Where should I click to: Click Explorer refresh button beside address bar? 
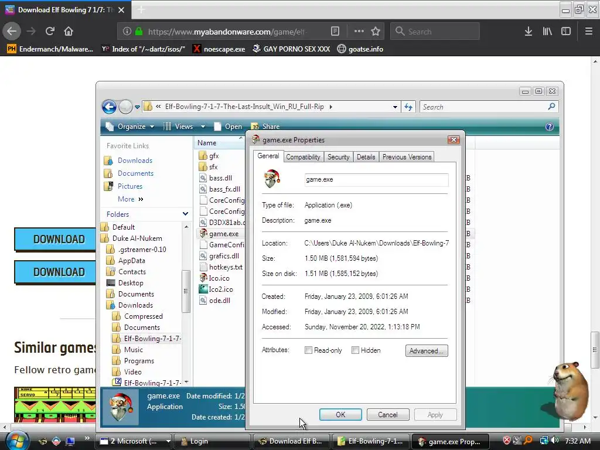click(x=408, y=107)
